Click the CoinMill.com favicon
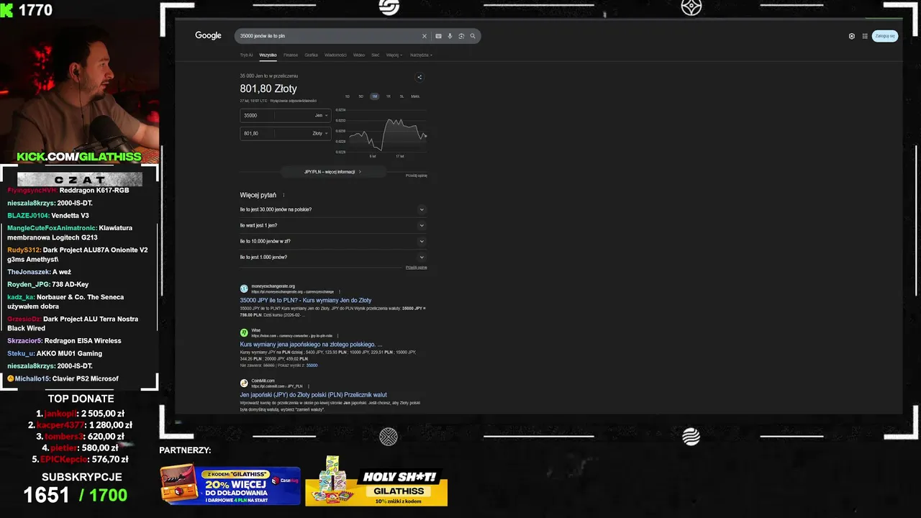This screenshot has width=921, height=518. click(244, 383)
